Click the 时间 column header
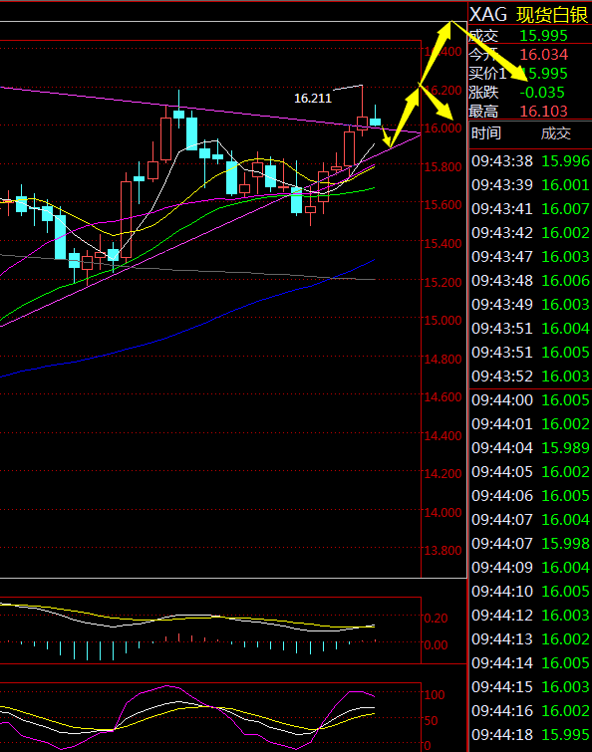Viewport: 592px width, 752px height. (486, 133)
